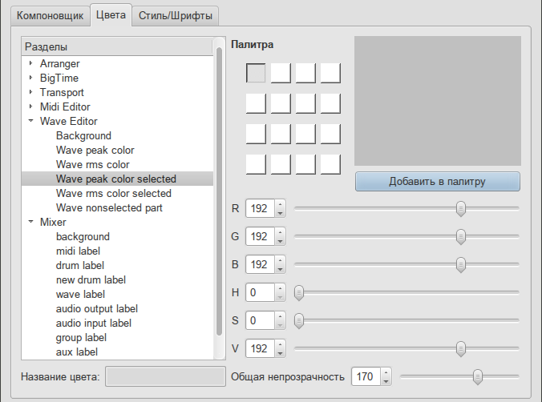Click the Общая непрозрачность value field

[366, 376]
